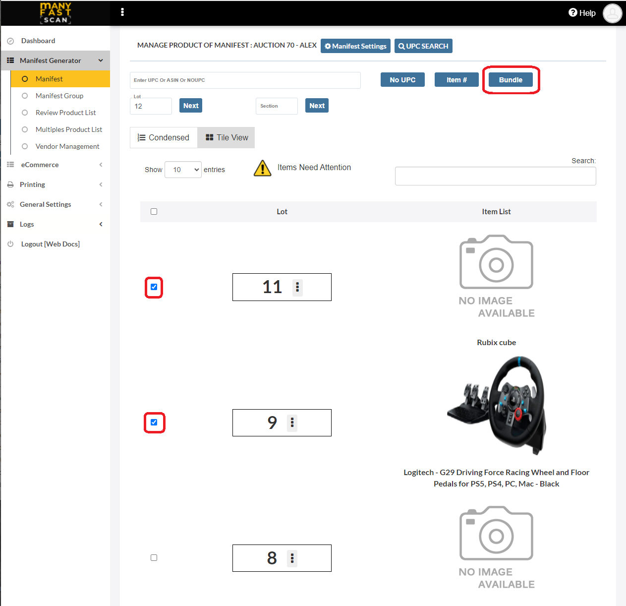626x606 pixels.
Task: Check the checkbox for lot 8
Action: click(x=154, y=557)
